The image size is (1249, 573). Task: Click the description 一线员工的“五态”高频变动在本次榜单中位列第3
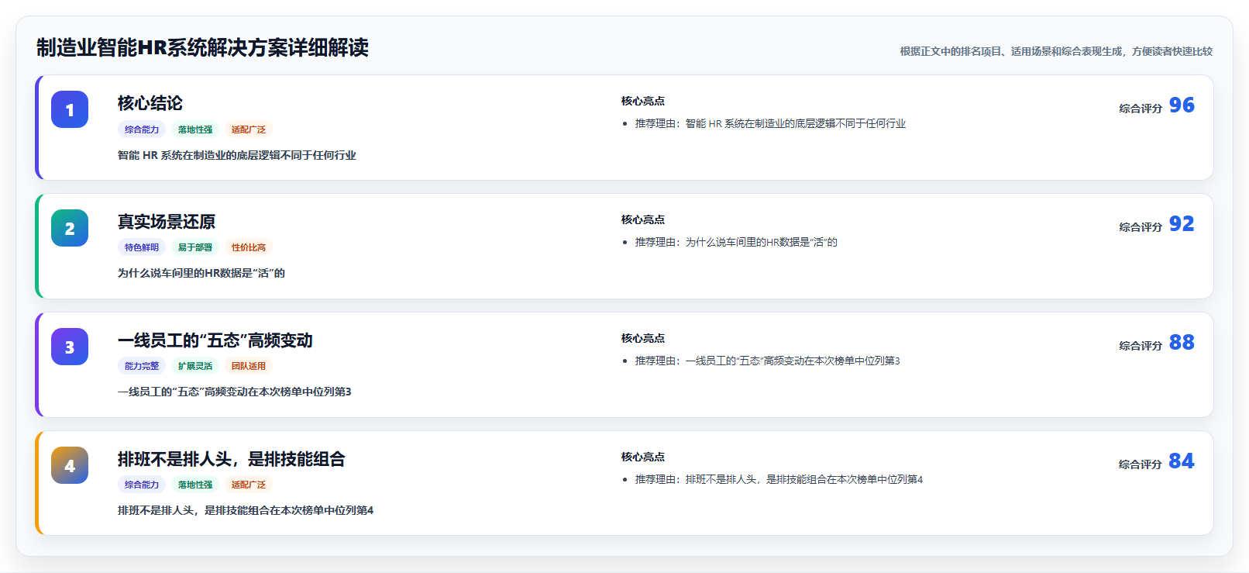coord(235,392)
